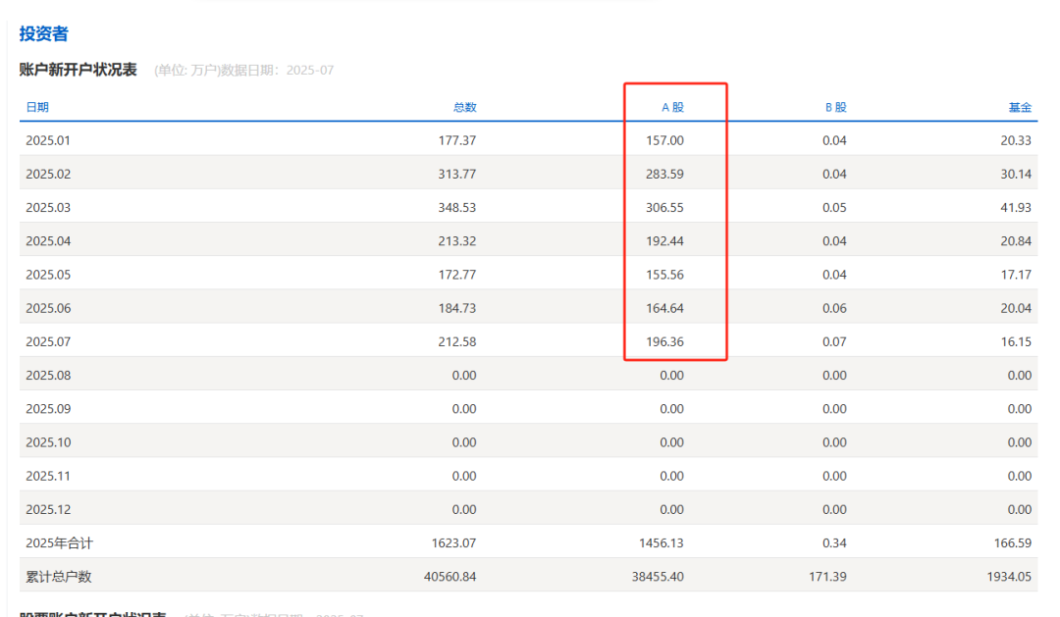Click the 总数 column header

(x=464, y=107)
